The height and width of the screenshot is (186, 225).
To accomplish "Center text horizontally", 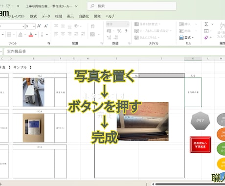I will (x=63, y=34).
